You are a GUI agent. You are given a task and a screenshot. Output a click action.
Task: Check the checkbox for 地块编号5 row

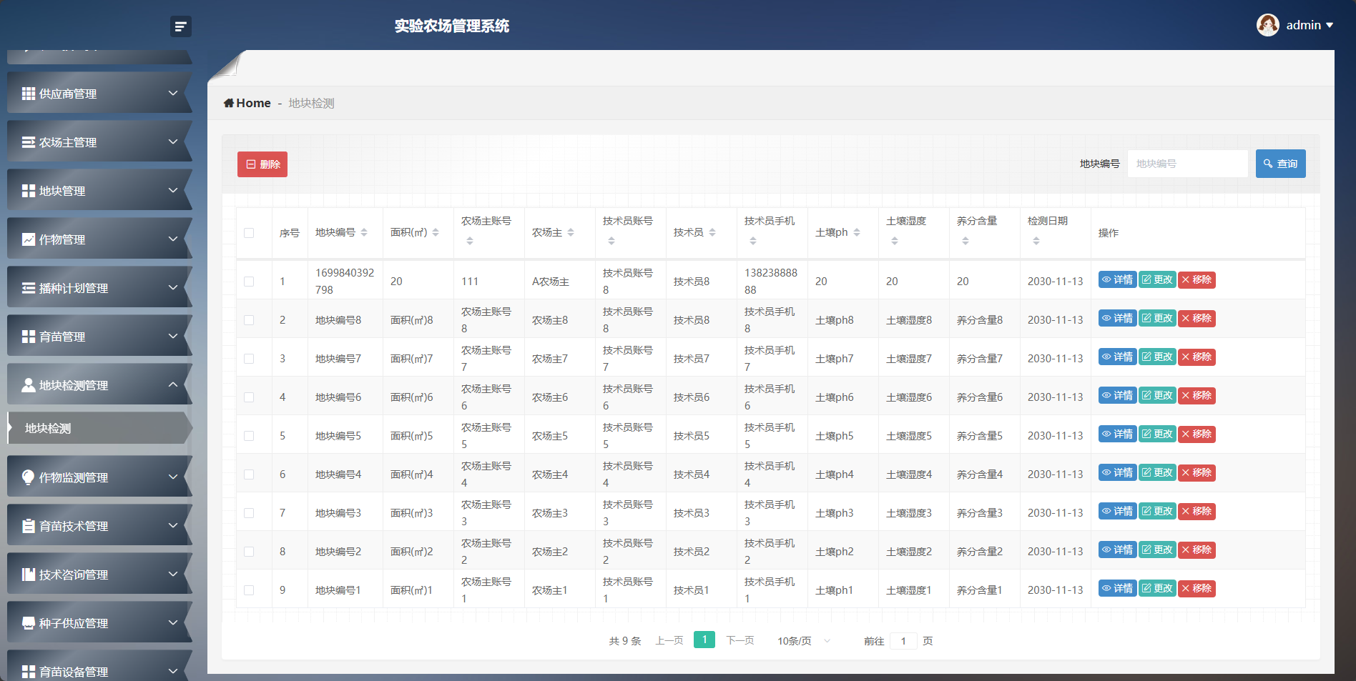tap(249, 436)
